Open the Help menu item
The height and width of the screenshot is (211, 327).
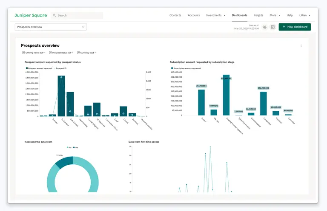290,15
